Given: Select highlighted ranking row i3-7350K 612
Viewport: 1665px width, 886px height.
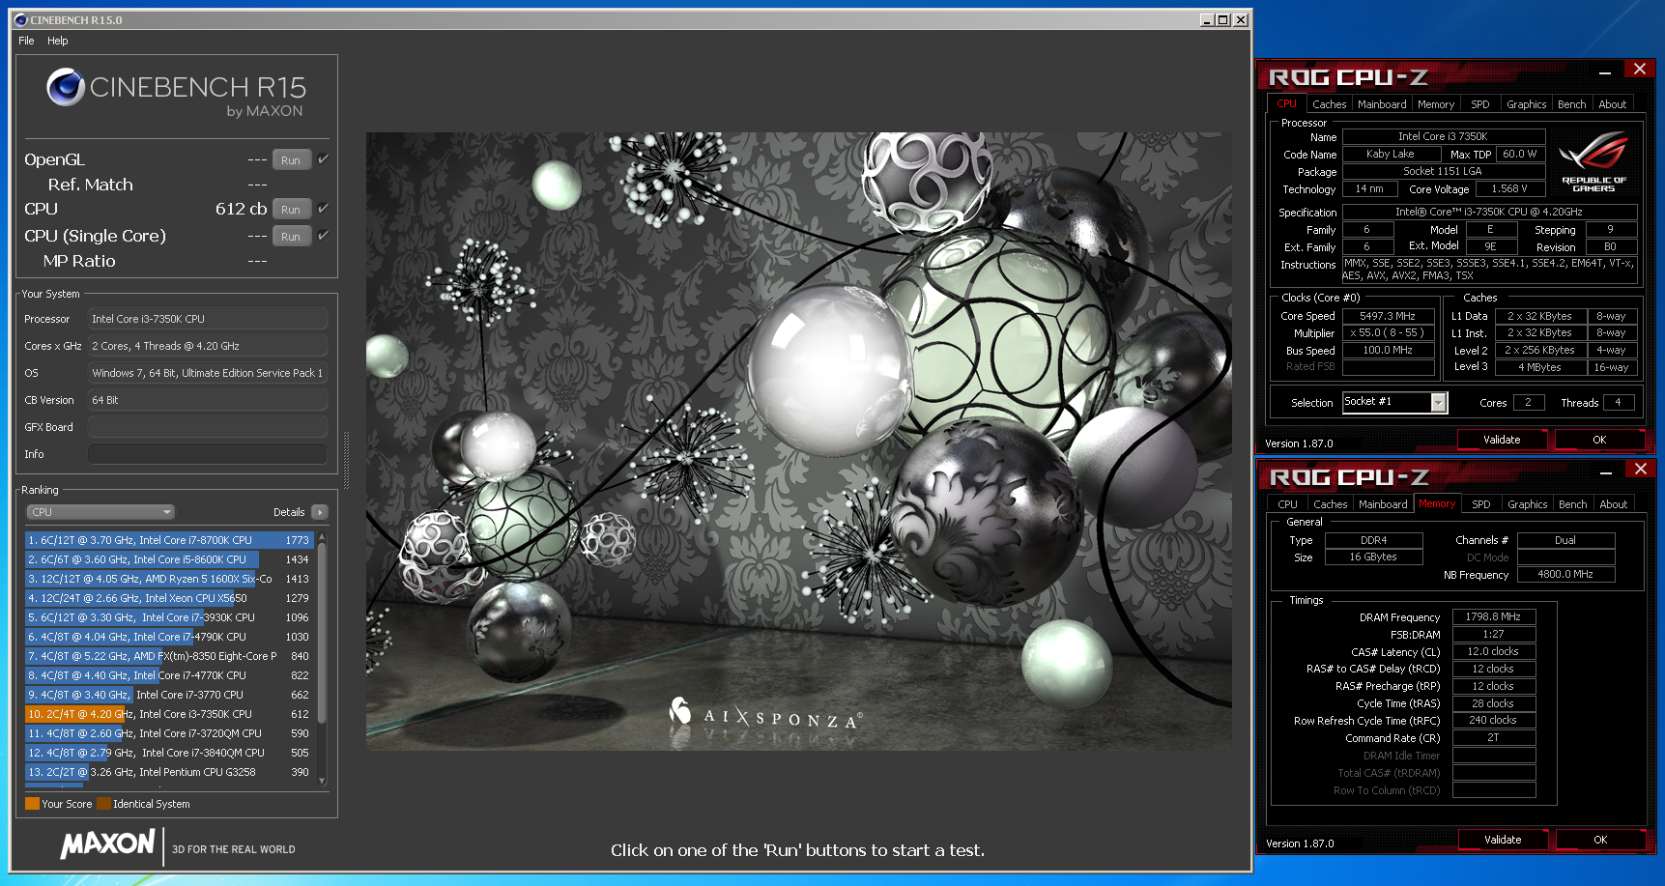Looking at the screenshot, I should click(x=168, y=714).
